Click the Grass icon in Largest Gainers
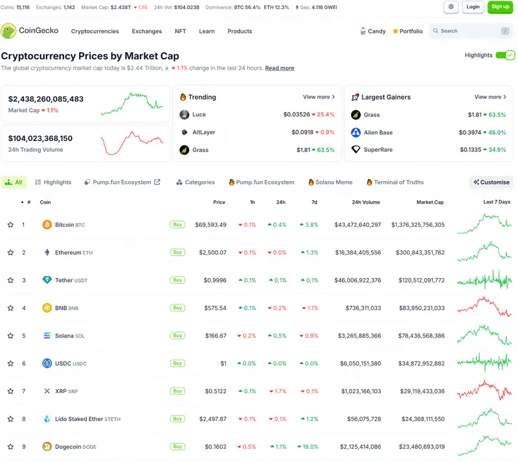 [355, 114]
